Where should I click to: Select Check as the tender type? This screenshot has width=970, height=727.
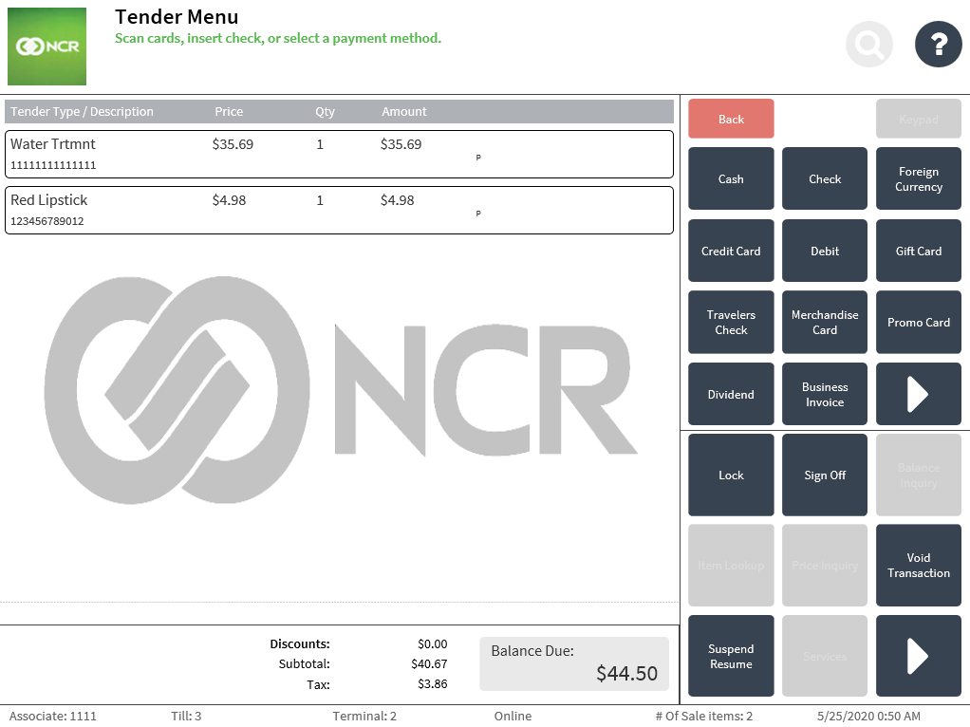(x=825, y=178)
